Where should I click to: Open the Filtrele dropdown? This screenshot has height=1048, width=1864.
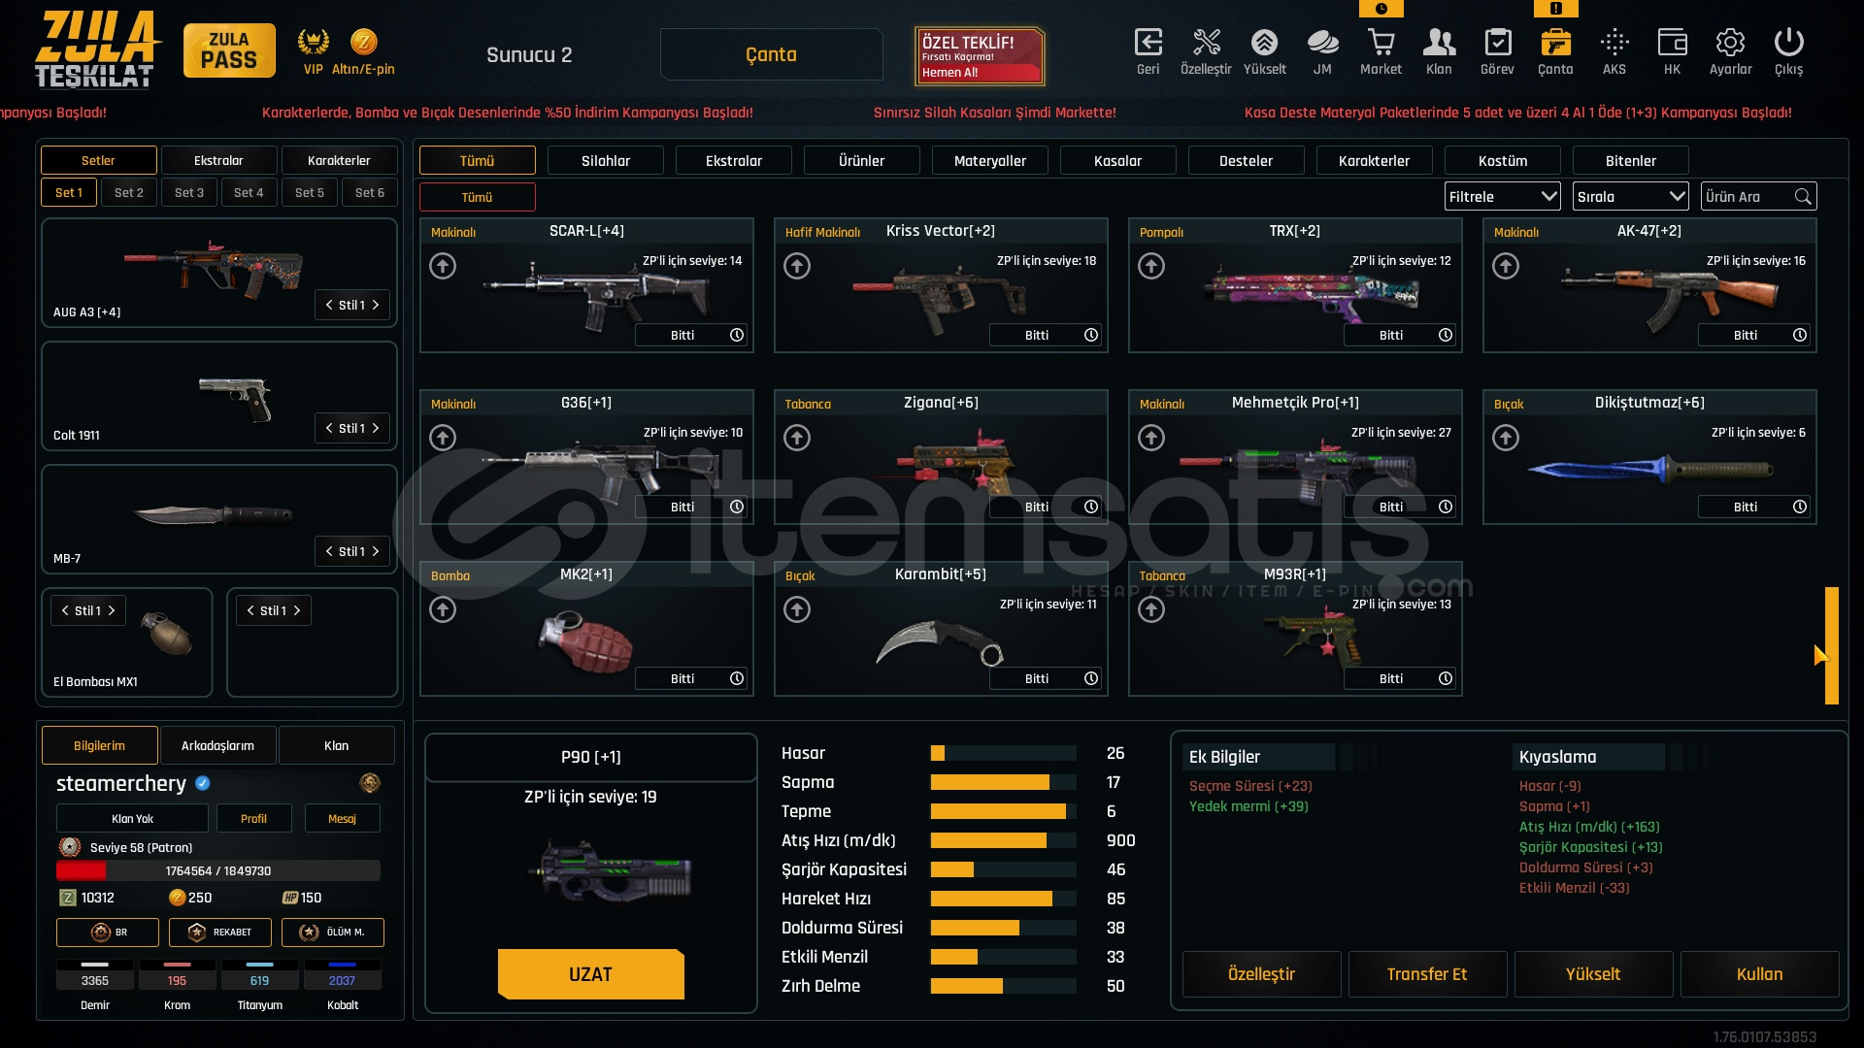[x=1502, y=197]
